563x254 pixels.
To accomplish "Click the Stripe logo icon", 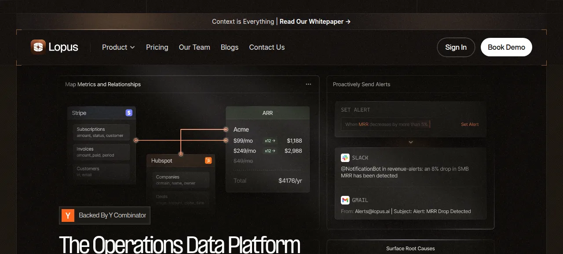I will [x=129, y=113].
